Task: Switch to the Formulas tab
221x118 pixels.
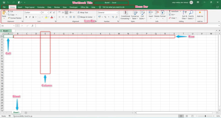Action: click(41, 7)
